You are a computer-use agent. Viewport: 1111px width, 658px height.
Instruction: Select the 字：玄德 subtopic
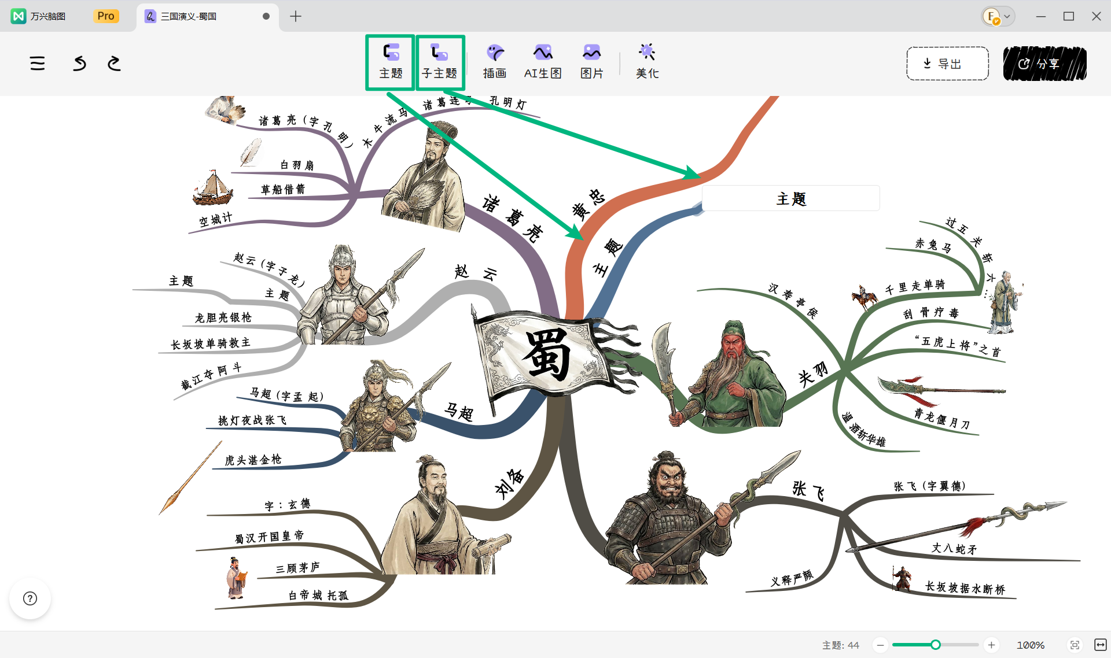[288, 505]
